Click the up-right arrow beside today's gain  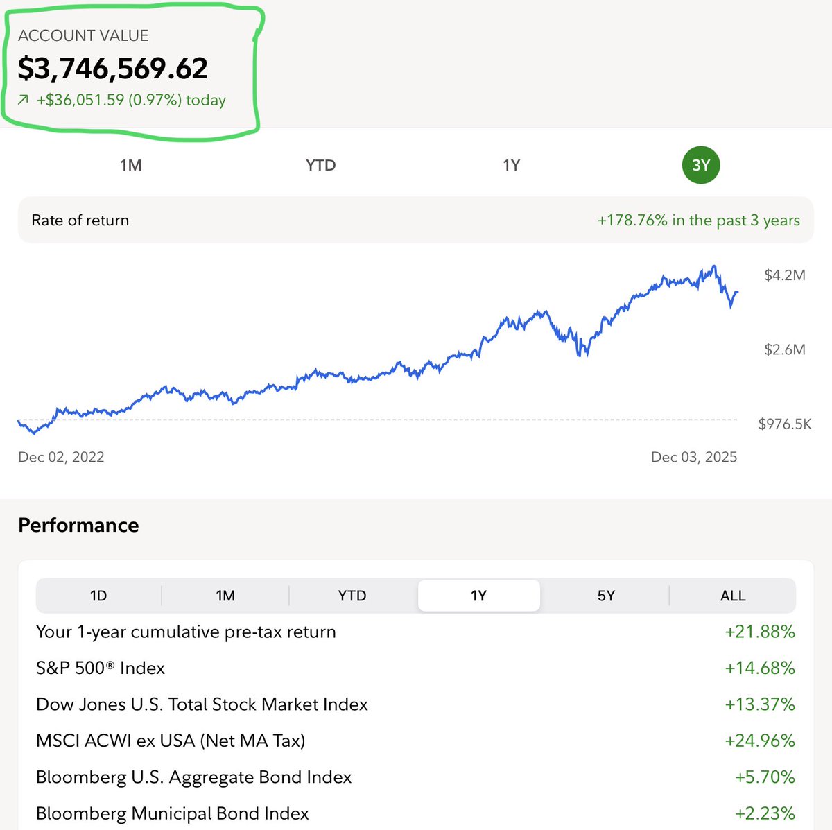pos(24,101)
